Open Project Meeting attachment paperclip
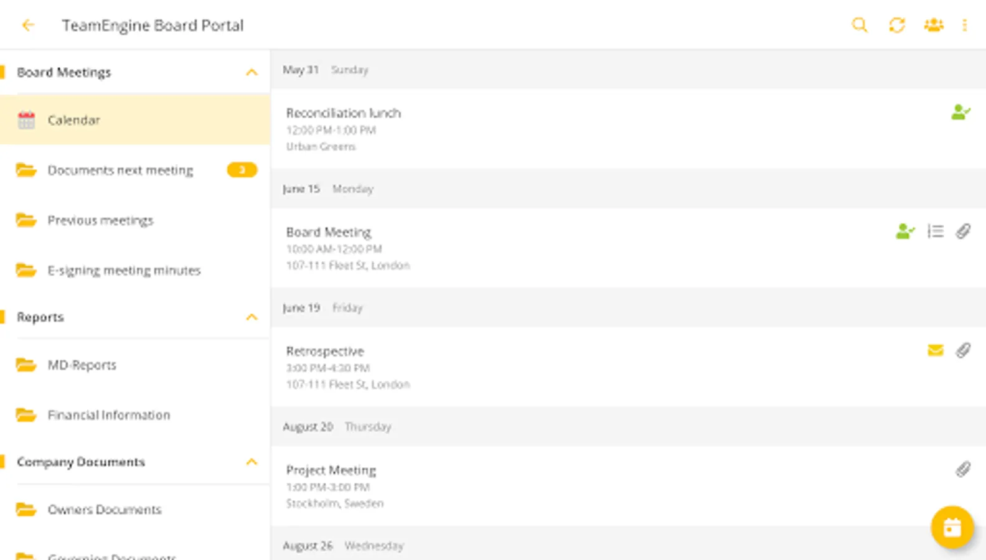 963,469
